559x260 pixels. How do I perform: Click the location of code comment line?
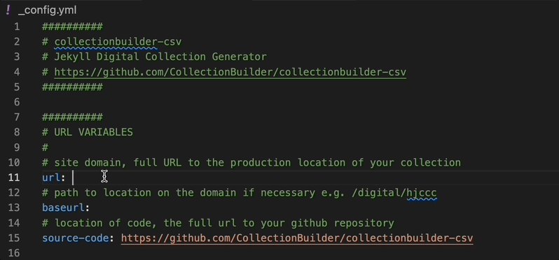click(x=218, y=223)
